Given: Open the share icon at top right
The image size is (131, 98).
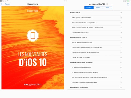Looking at the screenshot, I should click(128, 4).
